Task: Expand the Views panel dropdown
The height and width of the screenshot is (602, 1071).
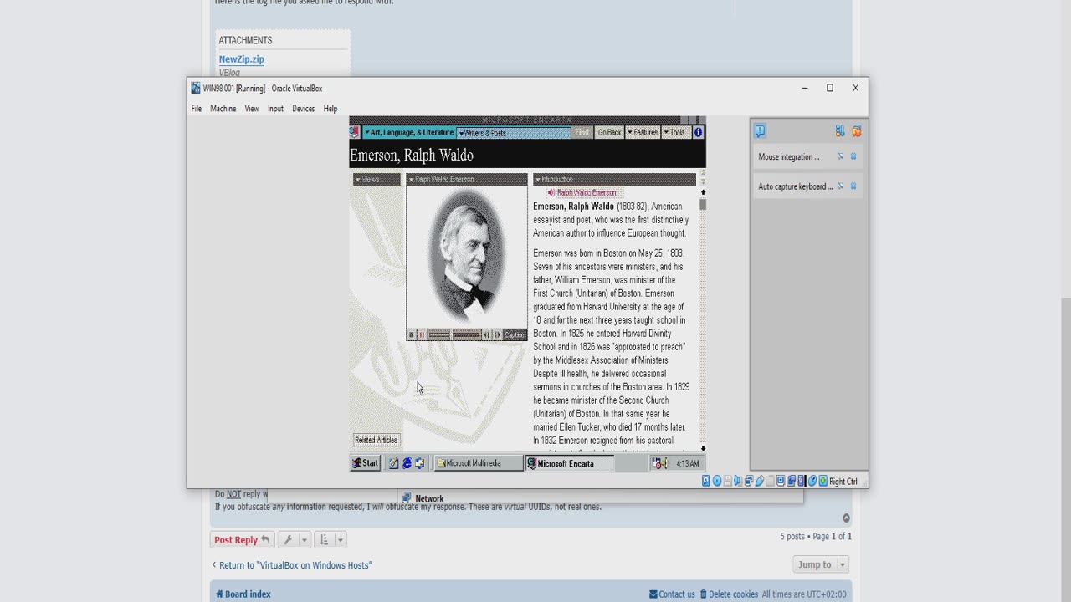Action: [x=377, y=179]
